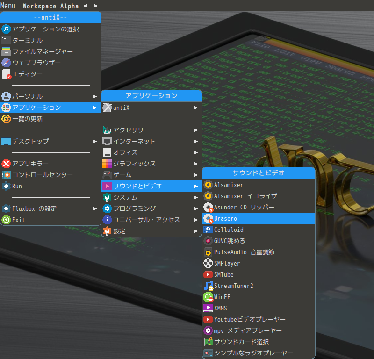The image size is (374, 359).
Task: Click the Fluxbox の設定 gear icon
Action: 6,208
